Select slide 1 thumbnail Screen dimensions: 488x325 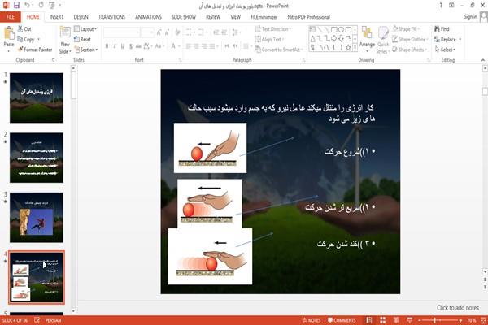click(x=37, y=97)
